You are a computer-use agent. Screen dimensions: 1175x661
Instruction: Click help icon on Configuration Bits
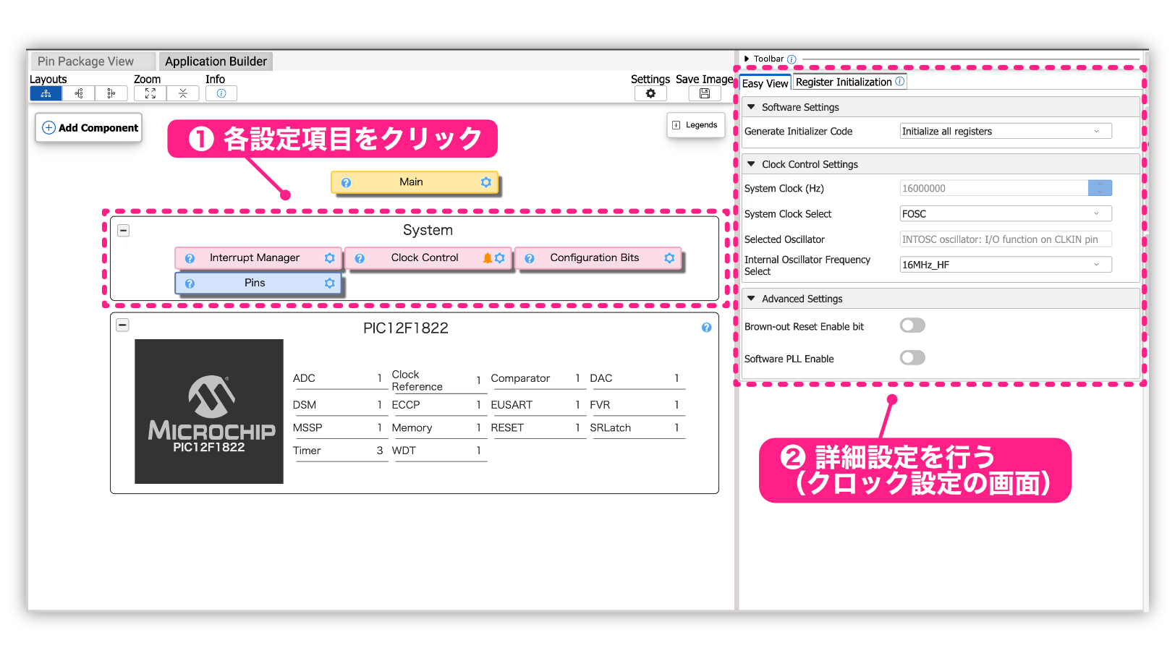click(x=530, y=258)
